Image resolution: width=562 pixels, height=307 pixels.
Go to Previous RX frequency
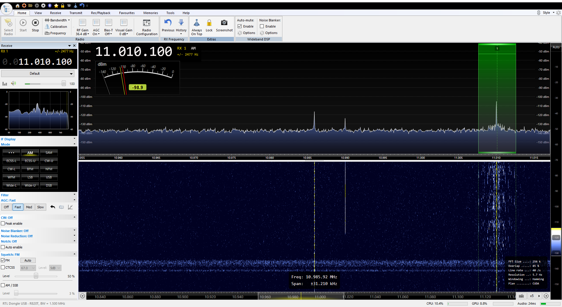pos(168,25)
